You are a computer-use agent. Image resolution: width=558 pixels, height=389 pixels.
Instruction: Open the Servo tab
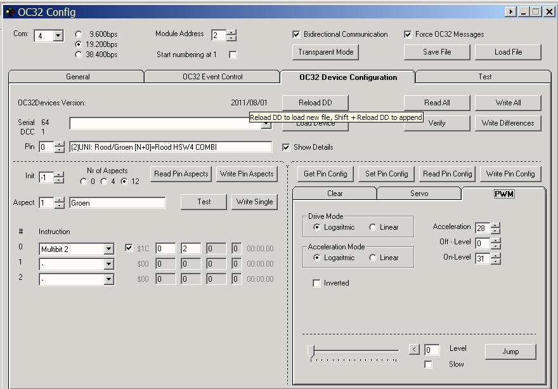(x=418, y=194)
